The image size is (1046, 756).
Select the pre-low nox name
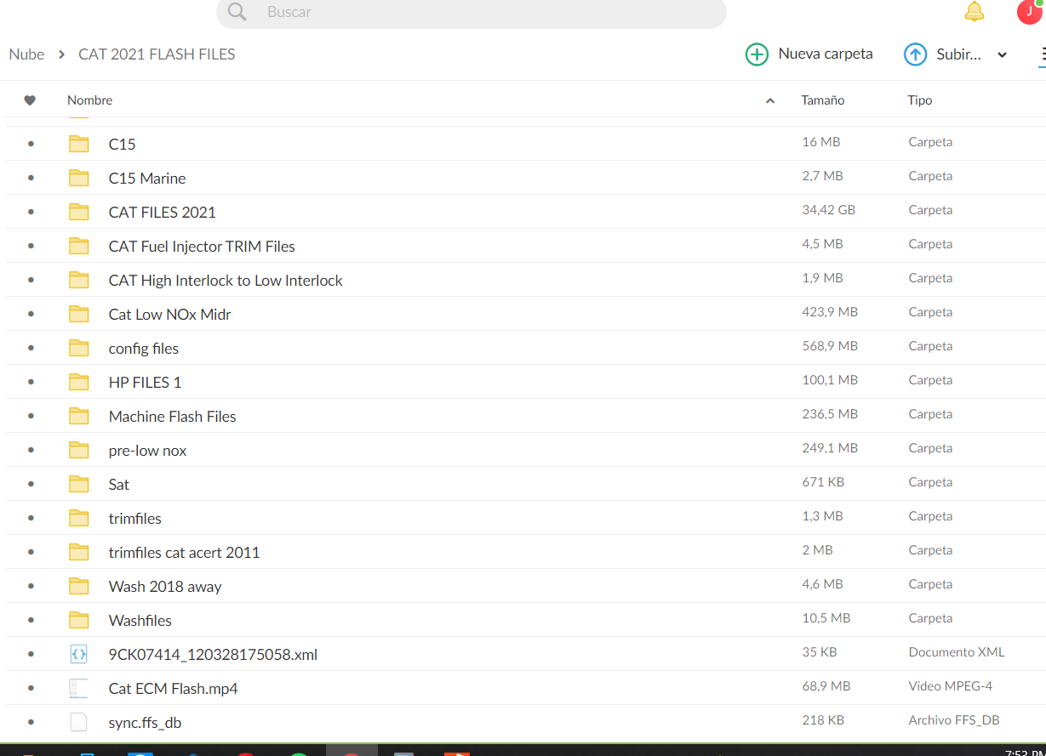[x=147, y=451]
